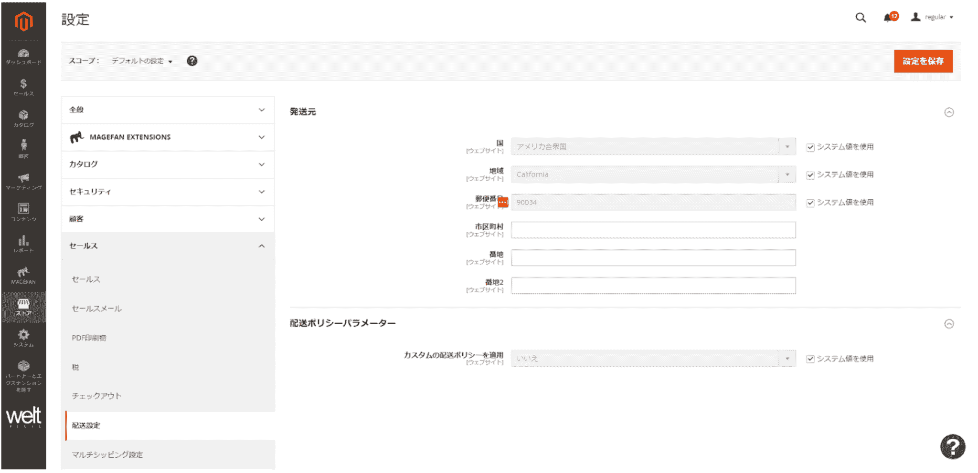Select チェックアウト in the sales menu
The width and height of the screenshot is (978, 473).
pos(96,396)
